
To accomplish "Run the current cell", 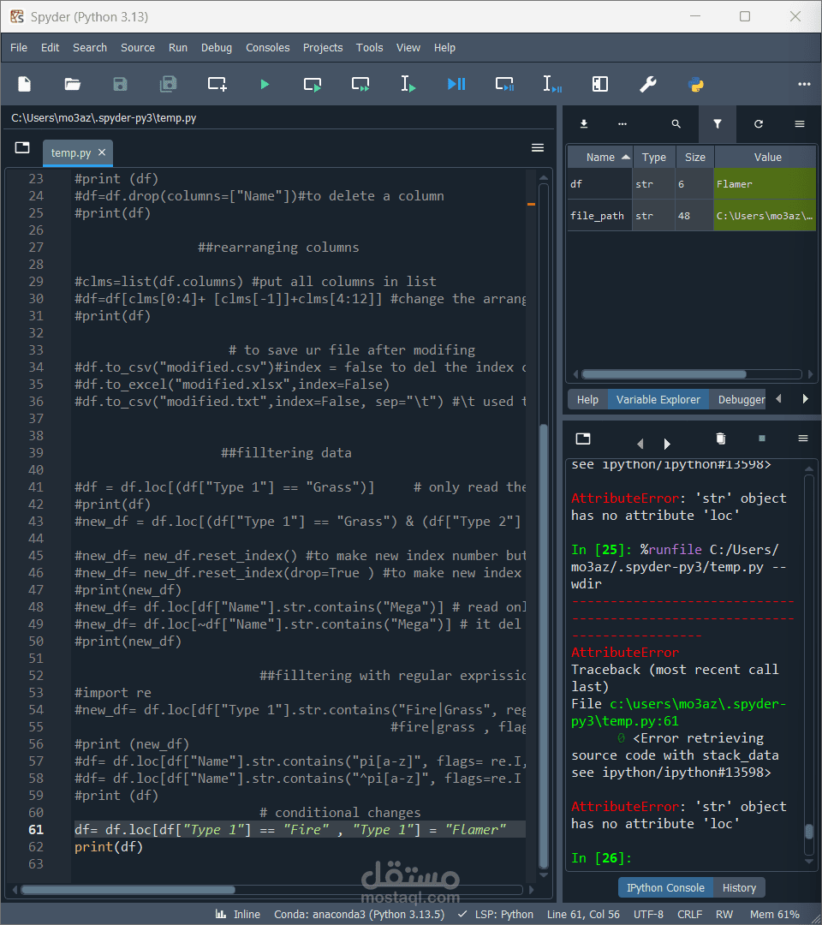I will (x=313, y=84).
